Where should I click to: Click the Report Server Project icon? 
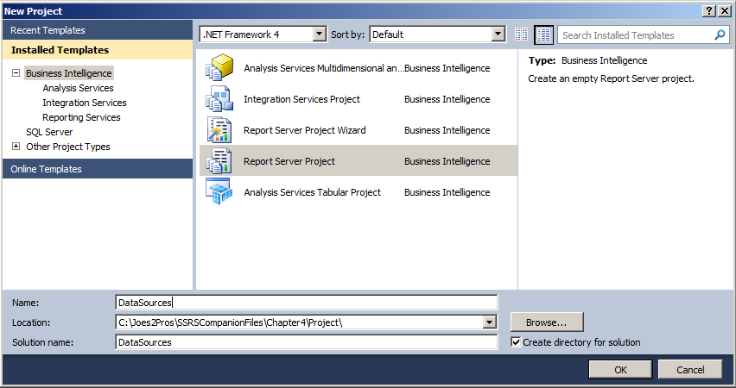[x=219, y=160]
